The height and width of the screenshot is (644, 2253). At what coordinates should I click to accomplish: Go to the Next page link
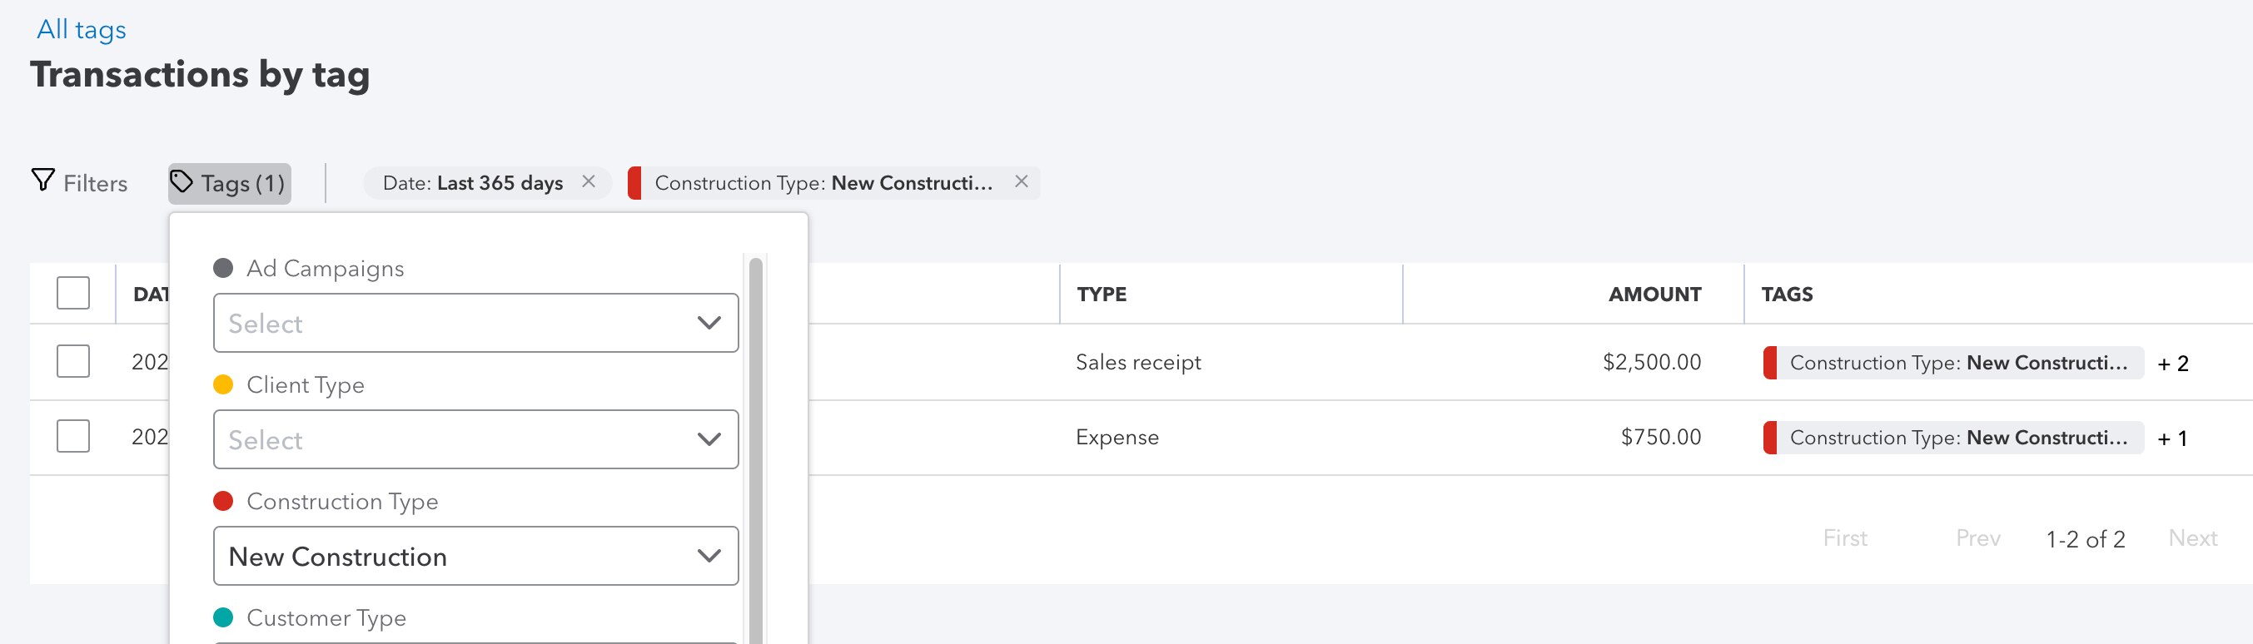2193,538
